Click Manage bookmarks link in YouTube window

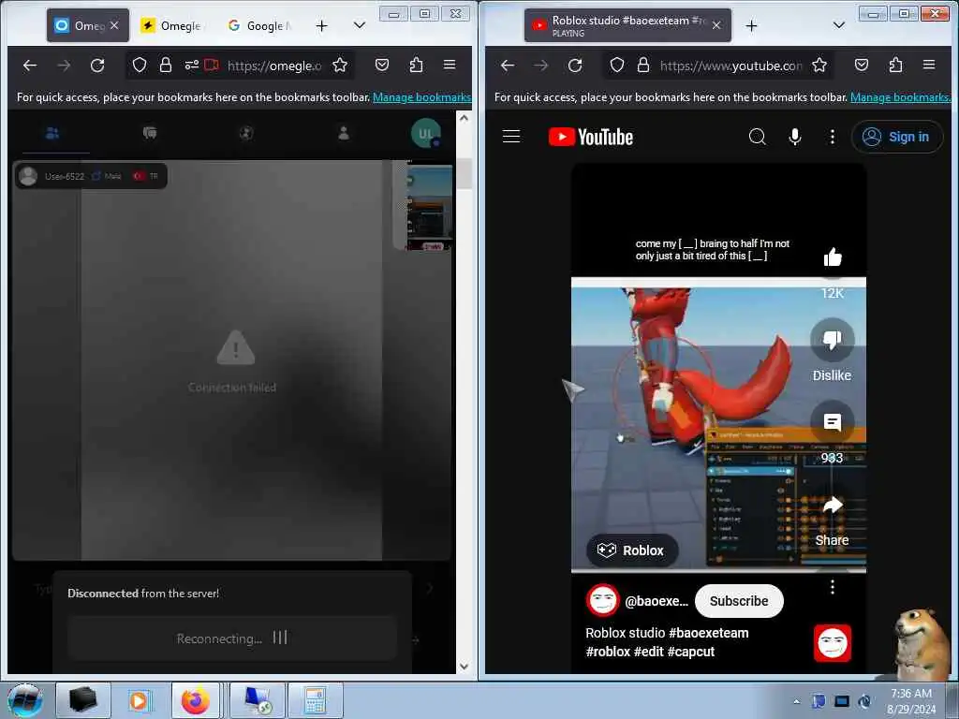(900, 97)
